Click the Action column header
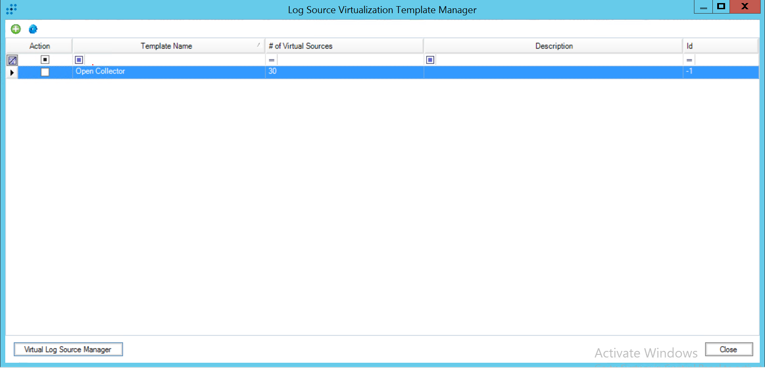This screenshot has width=765, height=368. pos(39,46)
